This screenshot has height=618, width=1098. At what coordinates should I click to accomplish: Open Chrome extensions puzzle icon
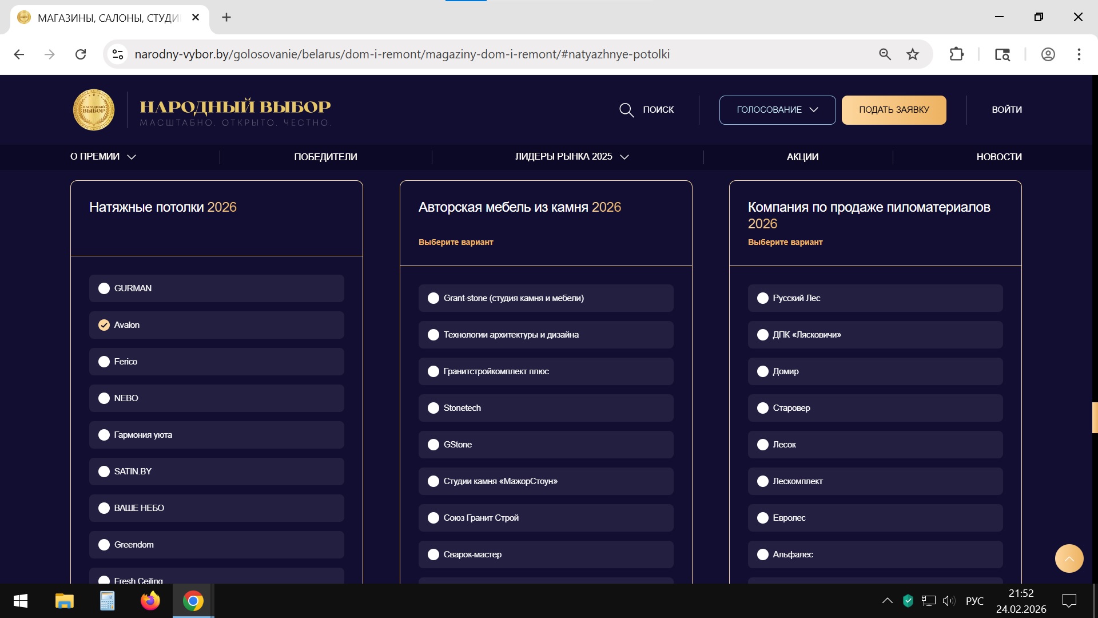pos(956,54)
